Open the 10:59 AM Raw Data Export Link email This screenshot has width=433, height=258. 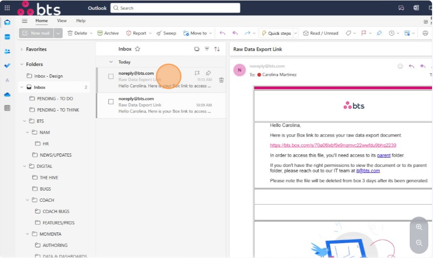point(161,106)
